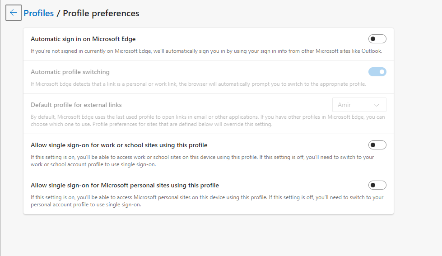
Task: Enable single sign-on for work or school sites
Action: (377, 145)
